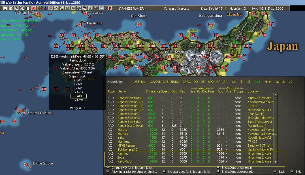The image size is (305, 175).
Task: Toggle the All Ships filter
Action: (x=139, y=82)
